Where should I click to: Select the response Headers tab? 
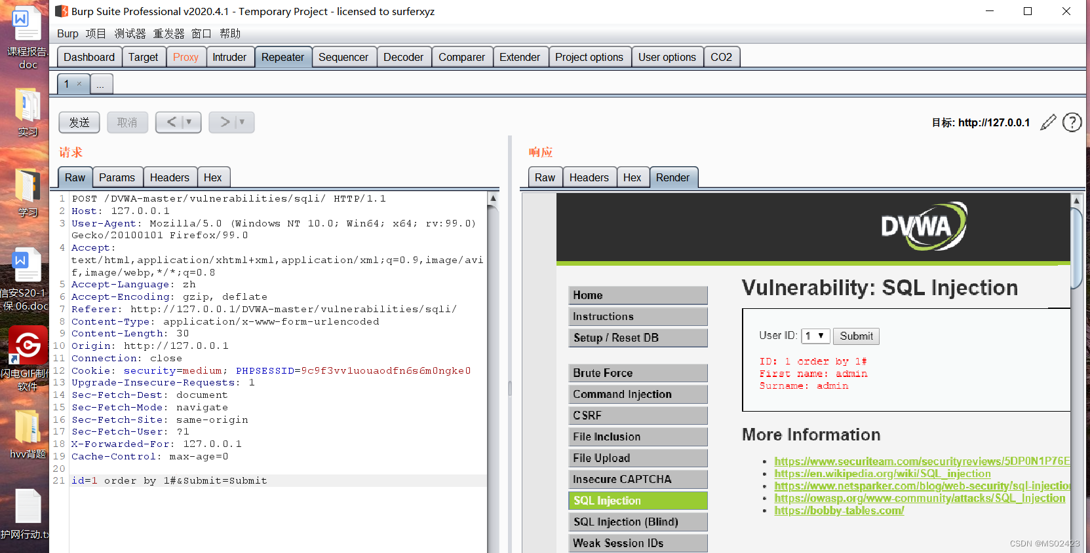[589, 177]
